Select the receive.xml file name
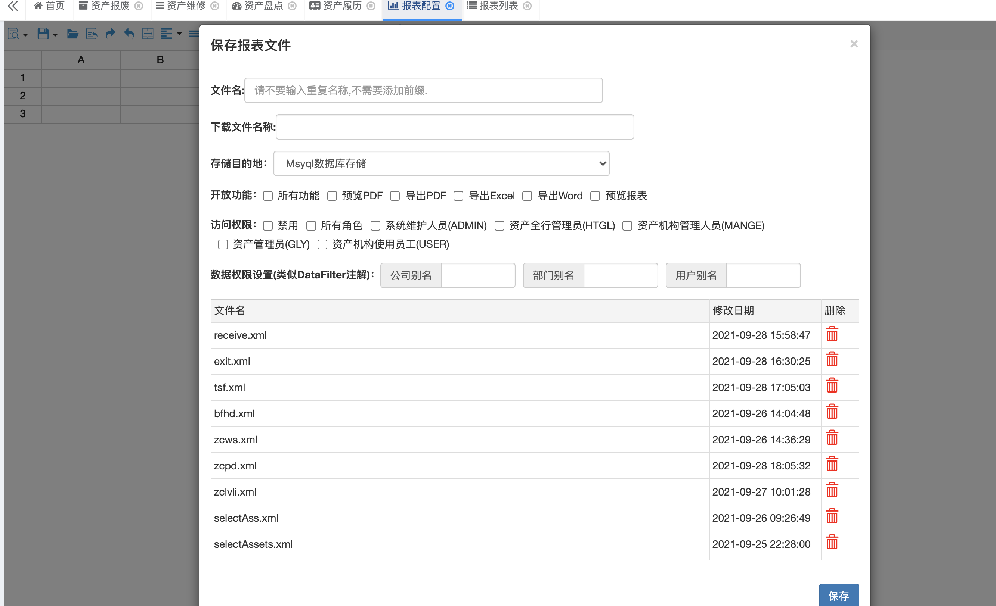 (x=241, y=335)
